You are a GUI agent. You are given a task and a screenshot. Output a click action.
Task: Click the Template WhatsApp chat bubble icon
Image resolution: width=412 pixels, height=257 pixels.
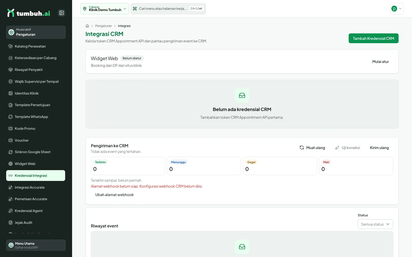11,117
